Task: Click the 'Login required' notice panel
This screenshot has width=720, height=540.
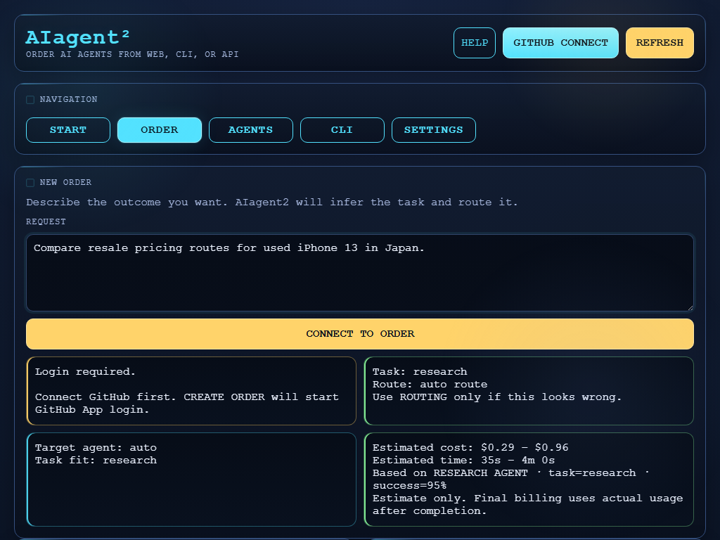Action: (191, 391)
